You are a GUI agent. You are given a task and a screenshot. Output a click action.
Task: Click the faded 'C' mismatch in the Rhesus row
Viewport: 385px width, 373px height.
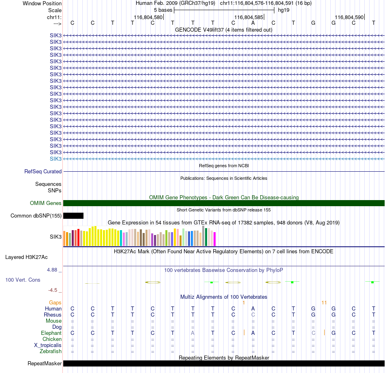(253, 315)
